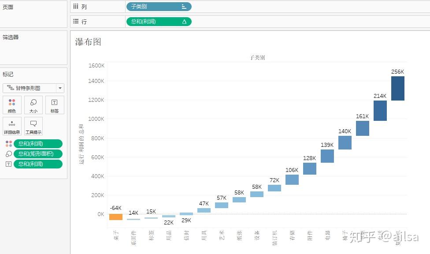Click the 页面 pages shelf header
Screen dimensions: 430x254
tap(8, 7)
